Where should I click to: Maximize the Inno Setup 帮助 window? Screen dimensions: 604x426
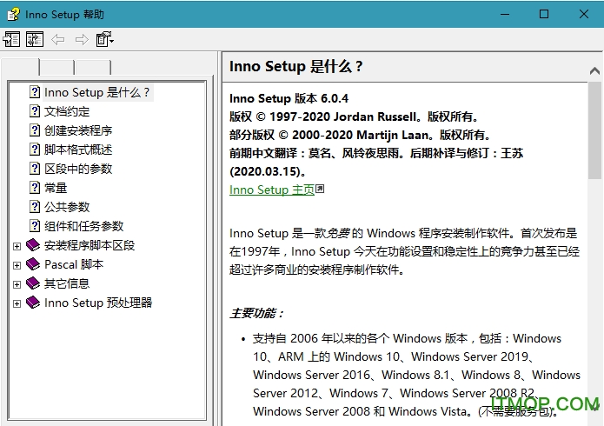pyautogui.click(x=544, y=14)
